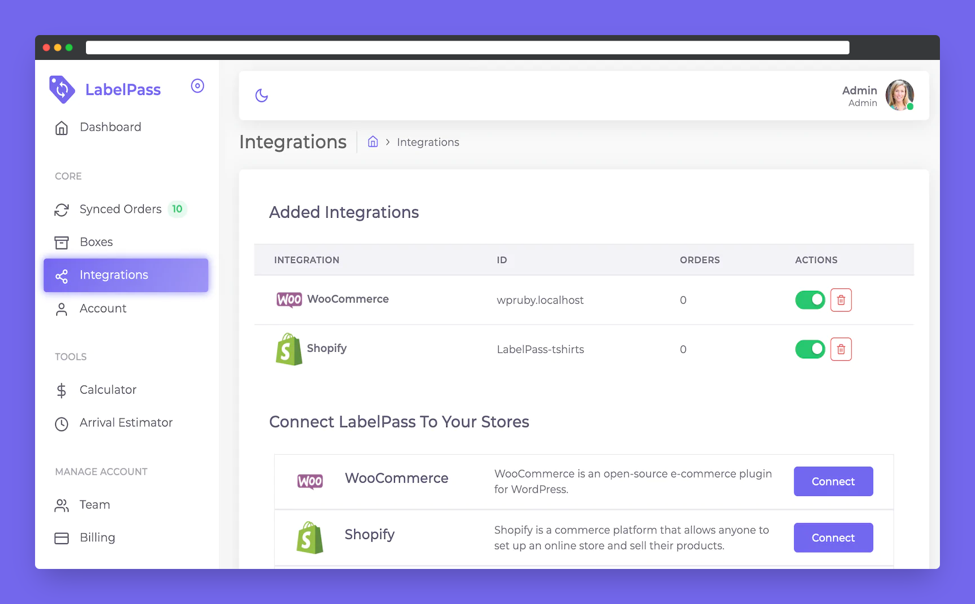The height and width of the screenshot is (604, 975).
Task: Click the TOOLS section label in the sidebar
Action: pos(71,357)
